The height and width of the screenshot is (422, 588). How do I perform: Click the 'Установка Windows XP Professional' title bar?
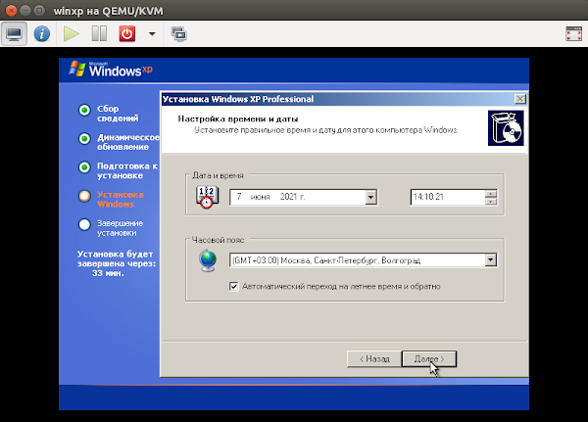[x=337, y=99]
